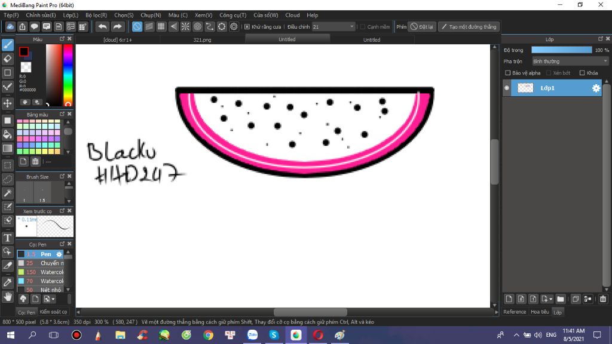Select the Eyedropper tool
This screenshot has width=612, height=344.
(x=7, y=282)
